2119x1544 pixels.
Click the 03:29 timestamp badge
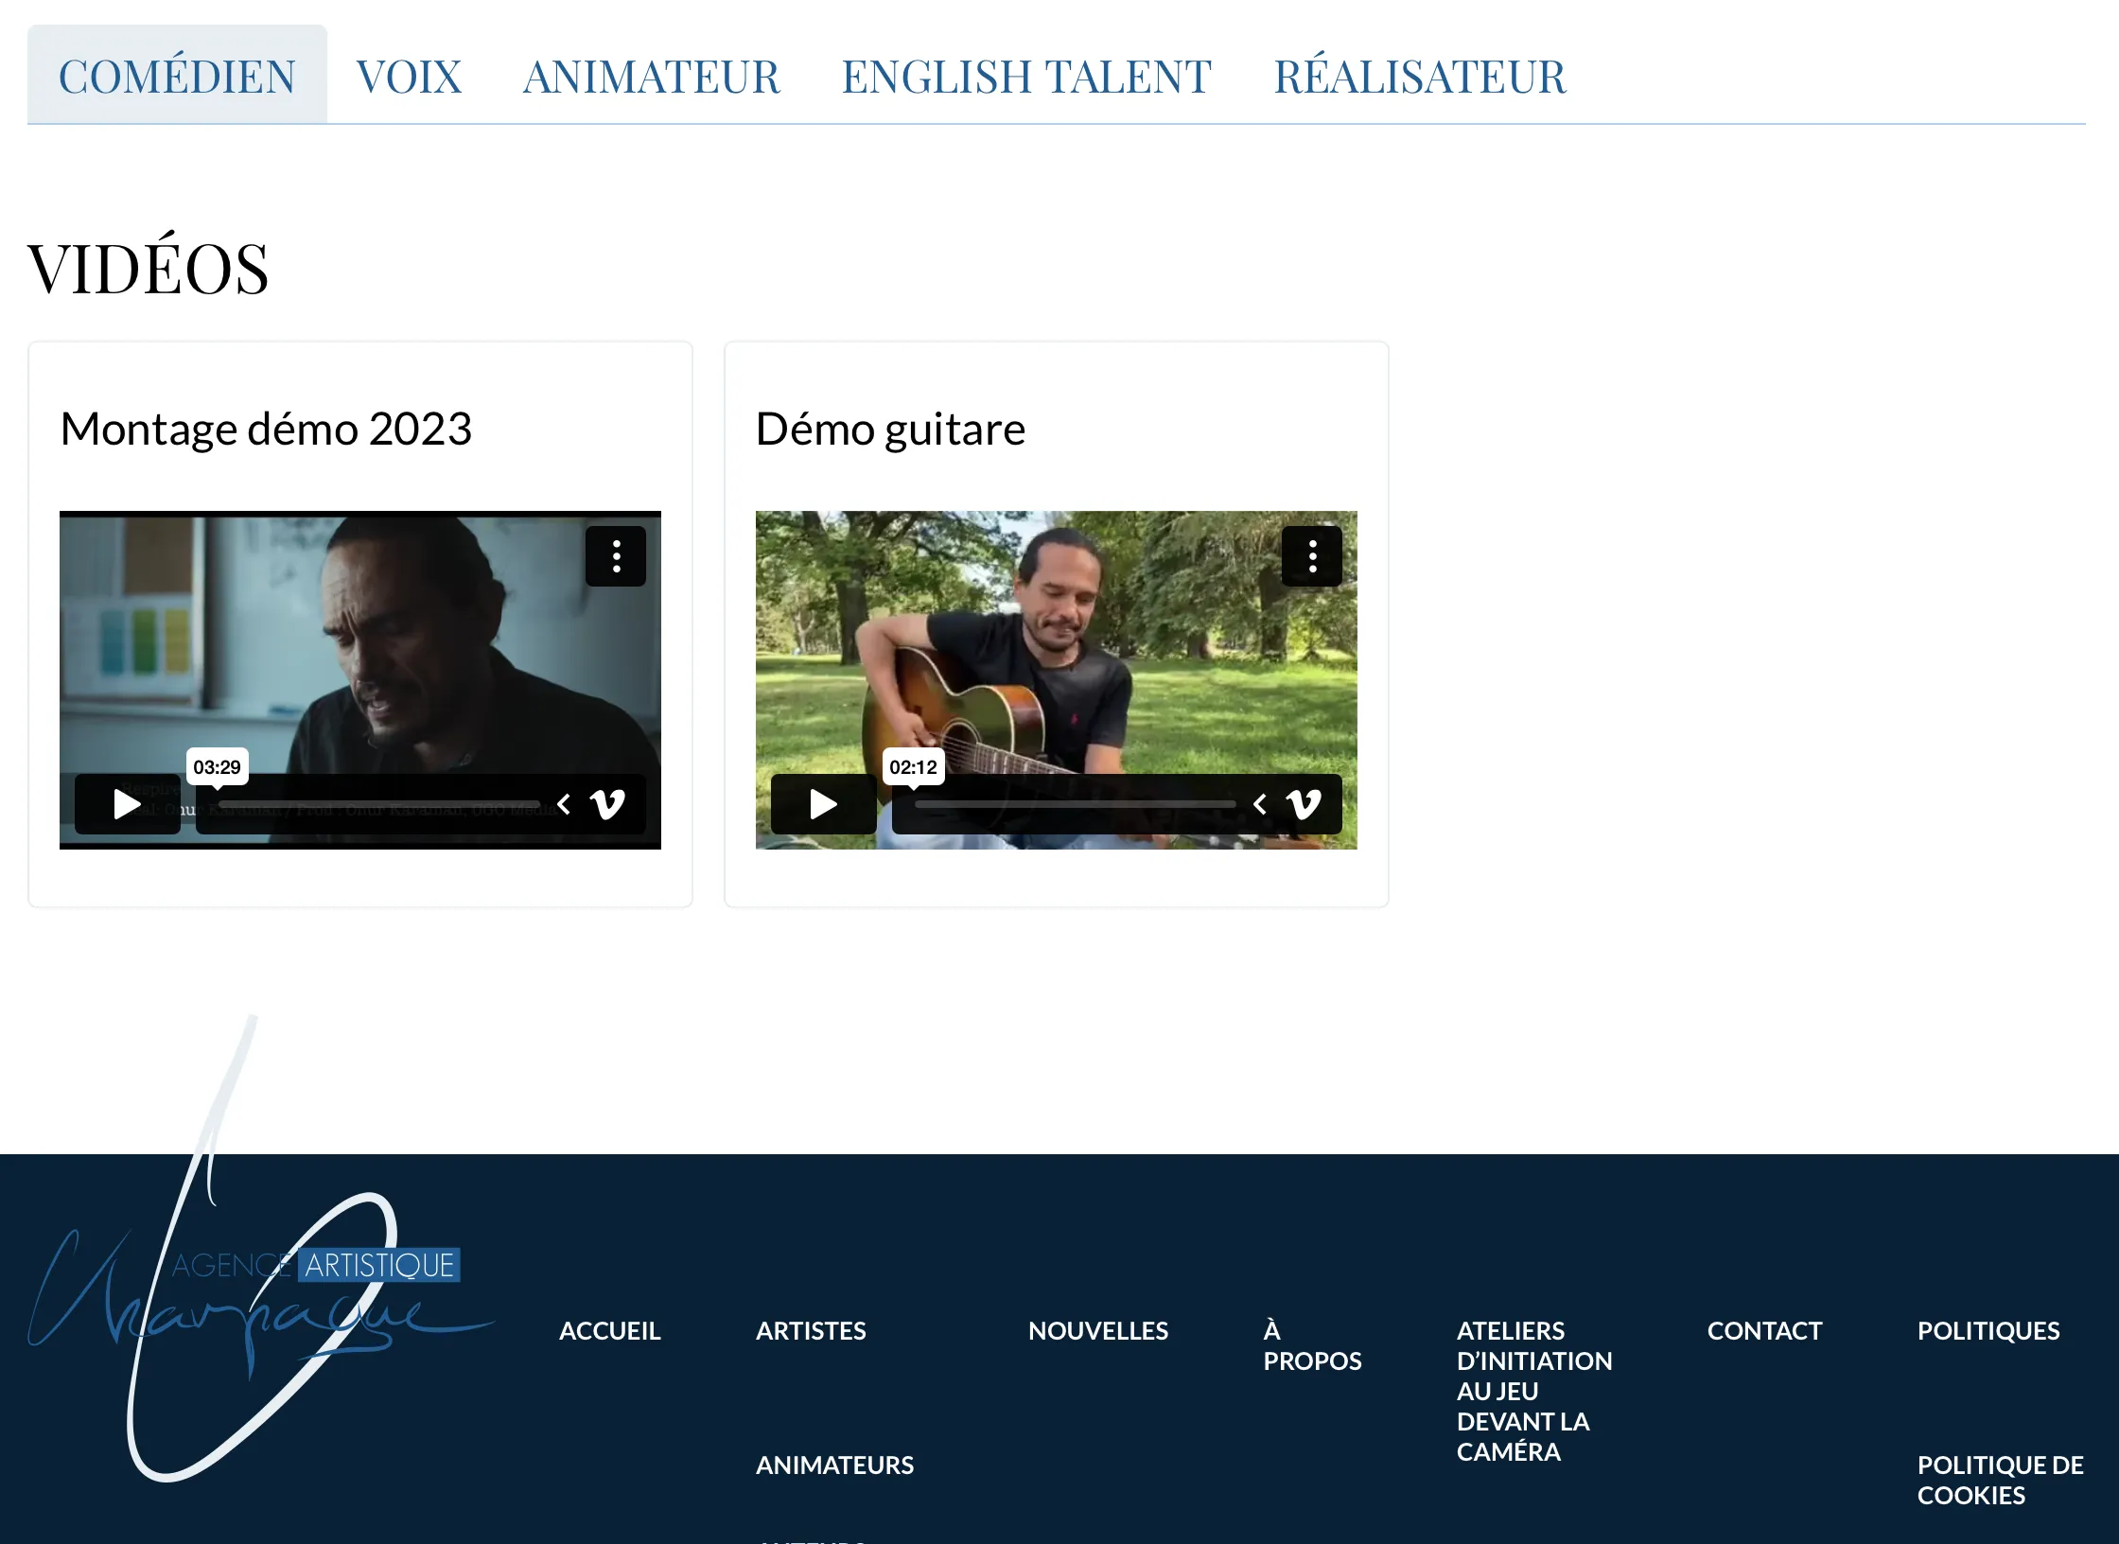(x=217, y=767)
